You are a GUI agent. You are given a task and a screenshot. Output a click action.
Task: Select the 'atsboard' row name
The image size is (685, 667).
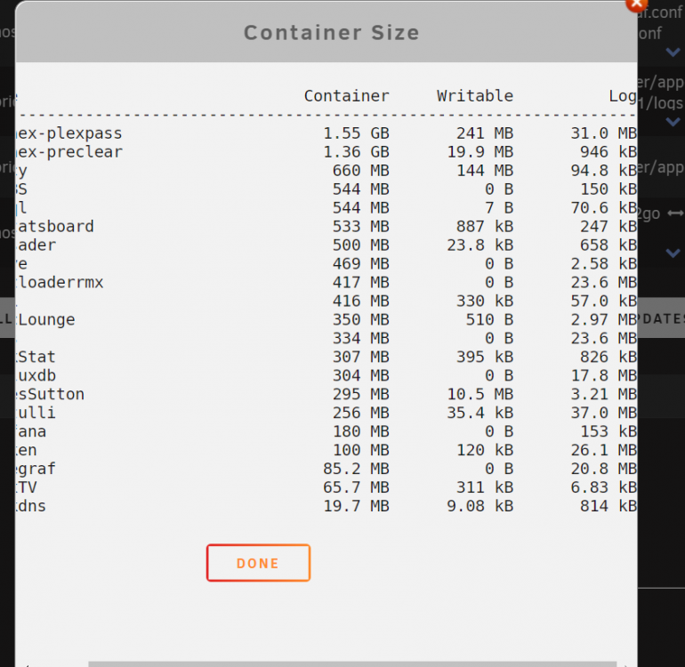(x=55, y=226)
